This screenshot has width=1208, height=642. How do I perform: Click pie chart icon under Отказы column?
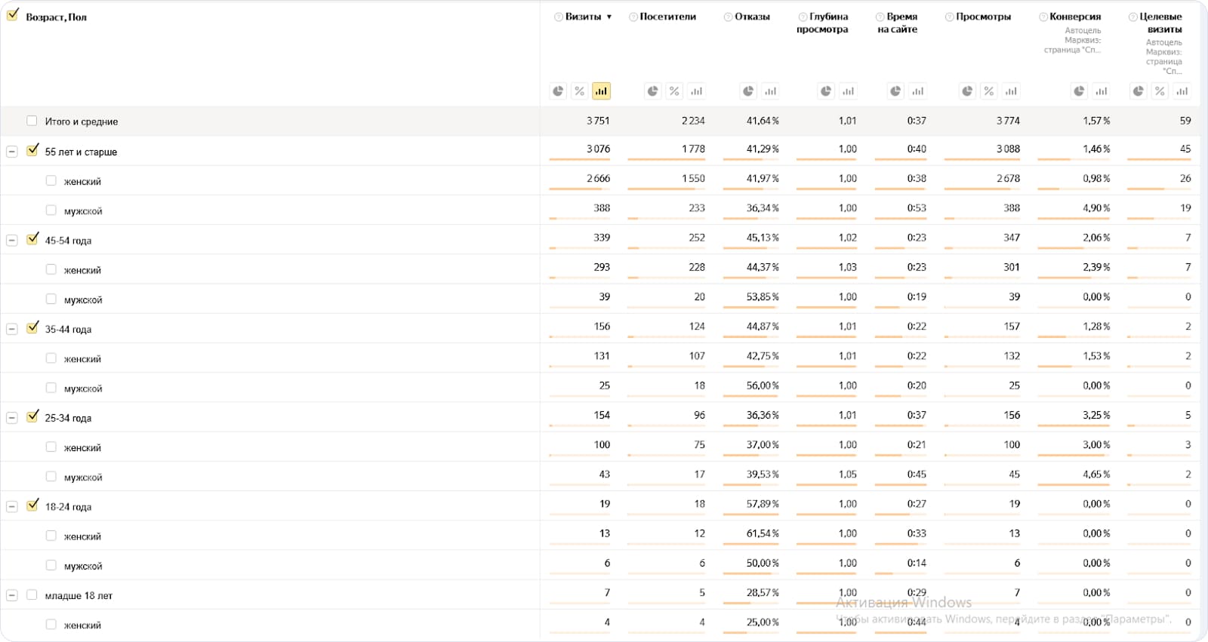pos(748,91)
